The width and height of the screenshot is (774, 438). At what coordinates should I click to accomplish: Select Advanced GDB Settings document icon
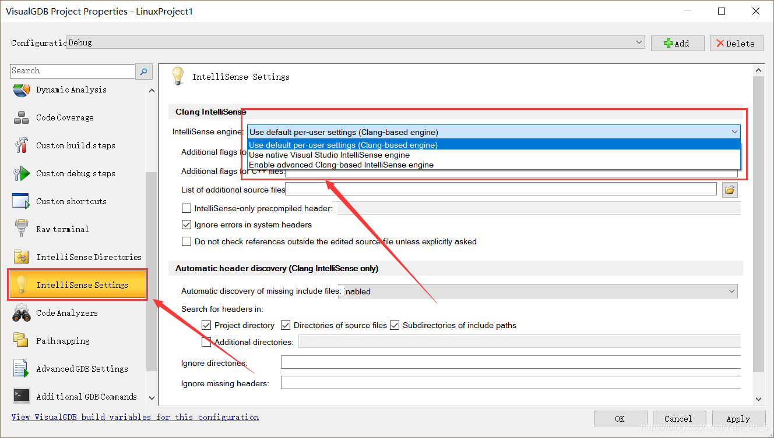(x=22, y=369)
